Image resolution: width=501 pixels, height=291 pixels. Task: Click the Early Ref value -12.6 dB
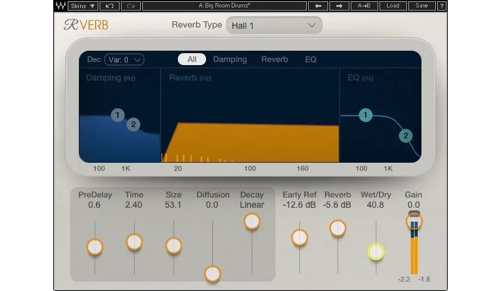tap(299, 205)
